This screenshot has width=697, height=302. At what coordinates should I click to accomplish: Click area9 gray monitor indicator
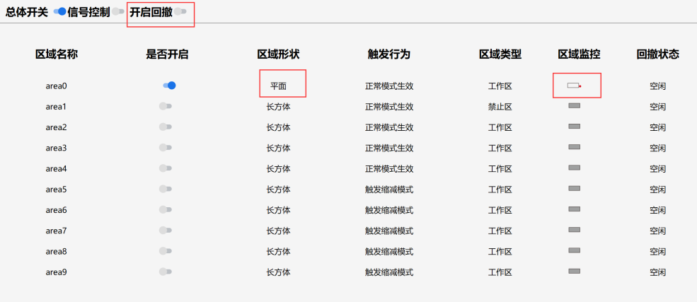(x=575, y=271)
